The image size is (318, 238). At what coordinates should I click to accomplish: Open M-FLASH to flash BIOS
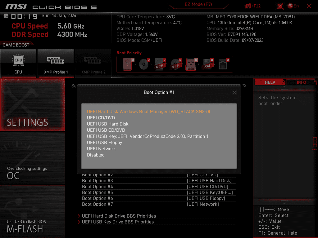coord(33,211)
